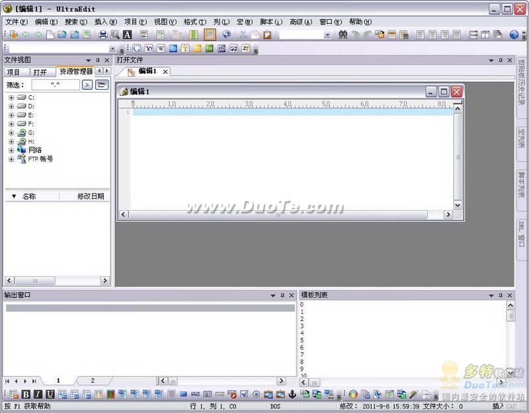Viewport: 529px width, 413px height.
Task: Click the green Back arrow icon
Action: [26, 35]
